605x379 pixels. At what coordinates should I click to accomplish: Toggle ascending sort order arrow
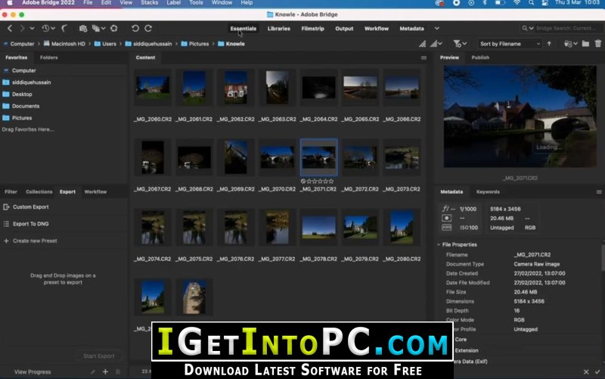[549, 44]
